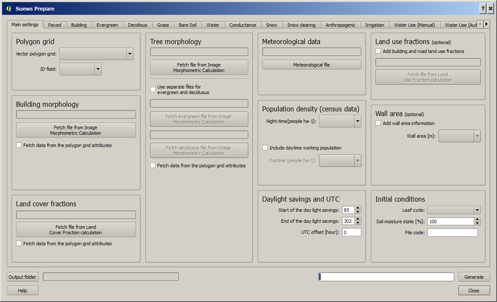Check Include daytime working population
497x302 pixels.
(x=265, y=148)
